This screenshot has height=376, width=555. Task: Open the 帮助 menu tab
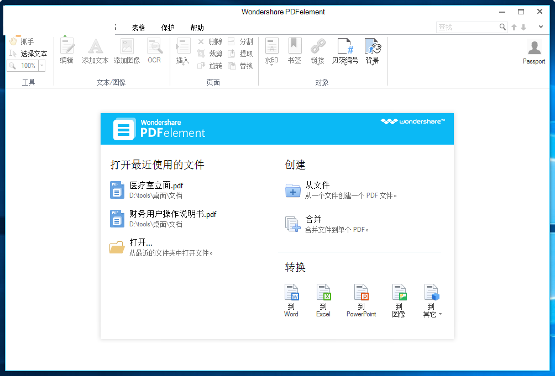click(197, 28)
